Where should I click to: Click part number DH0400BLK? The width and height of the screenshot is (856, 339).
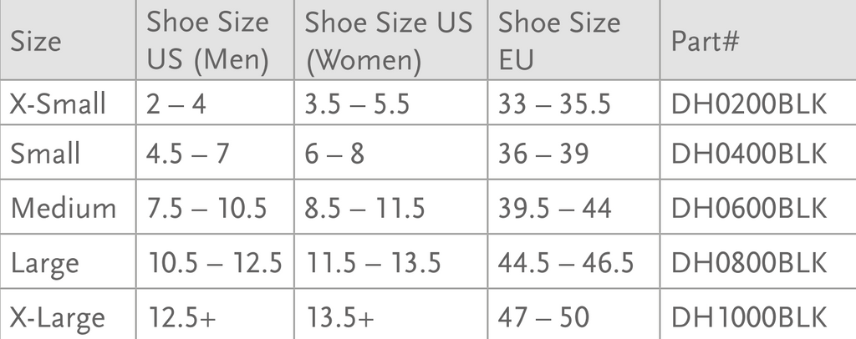pos(749,154)
